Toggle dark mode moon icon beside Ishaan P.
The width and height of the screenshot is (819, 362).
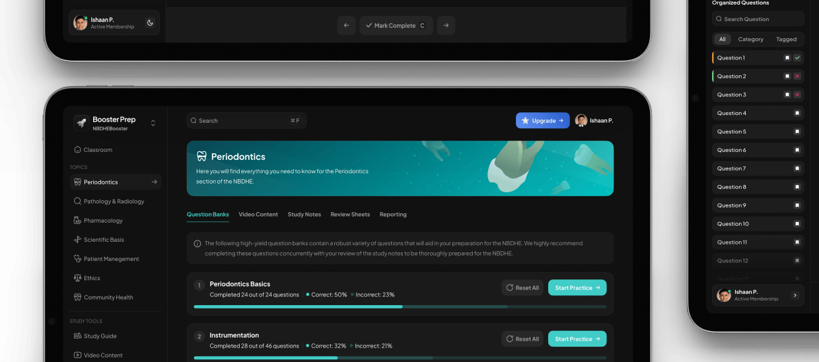click(x=150, y=23)
